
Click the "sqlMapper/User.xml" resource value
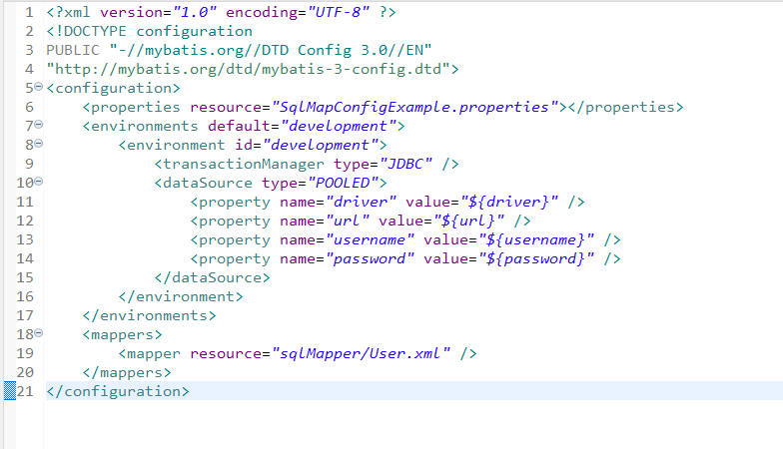pyautogui.click(x=362, y=353)
